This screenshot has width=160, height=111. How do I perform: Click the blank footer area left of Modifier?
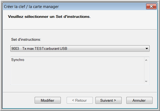[19, 100]
